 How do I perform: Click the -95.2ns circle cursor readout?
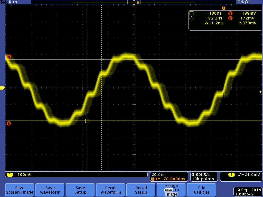(213, 18)
